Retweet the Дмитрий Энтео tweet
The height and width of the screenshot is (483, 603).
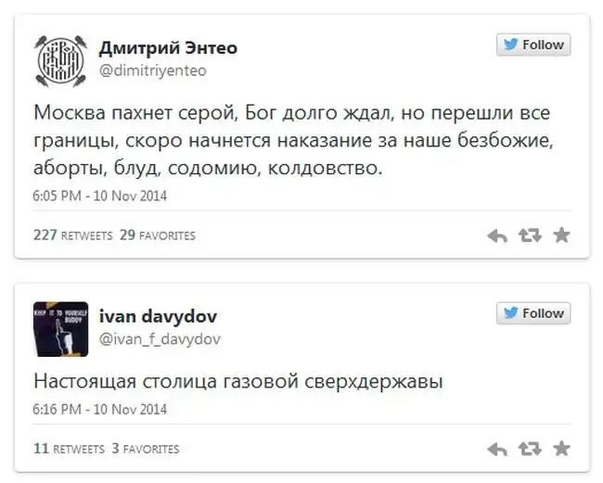coord(529,236)
